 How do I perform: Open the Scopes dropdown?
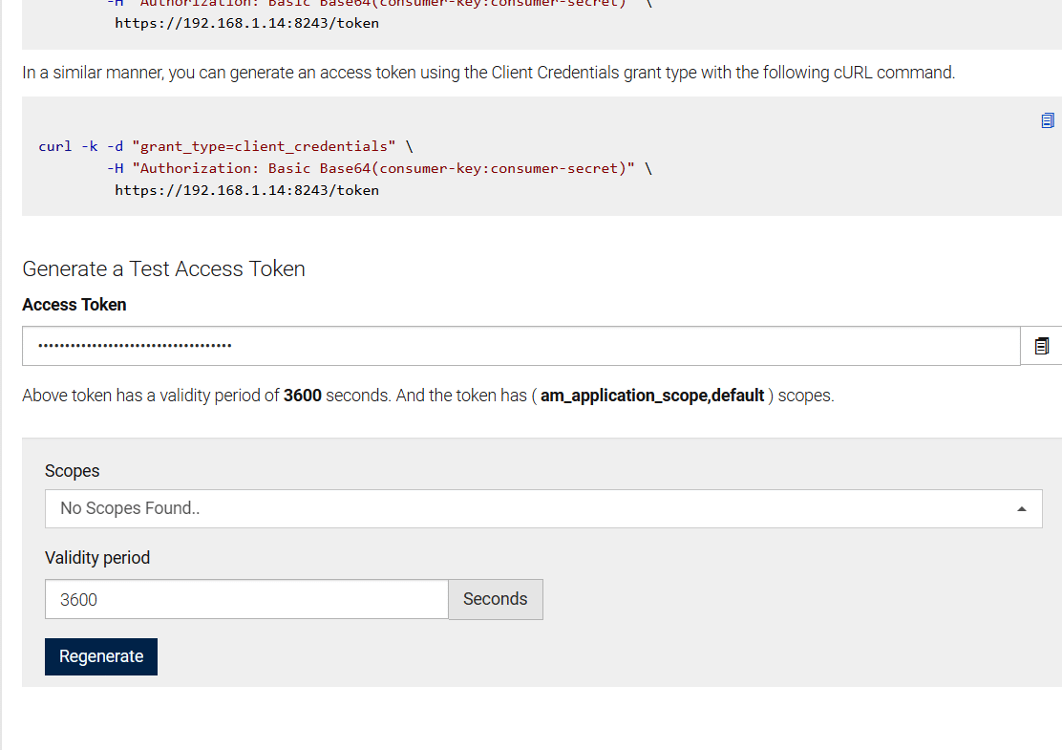click(542, 508)
